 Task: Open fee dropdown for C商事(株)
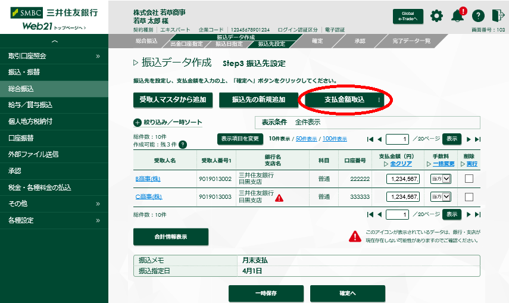441,197
